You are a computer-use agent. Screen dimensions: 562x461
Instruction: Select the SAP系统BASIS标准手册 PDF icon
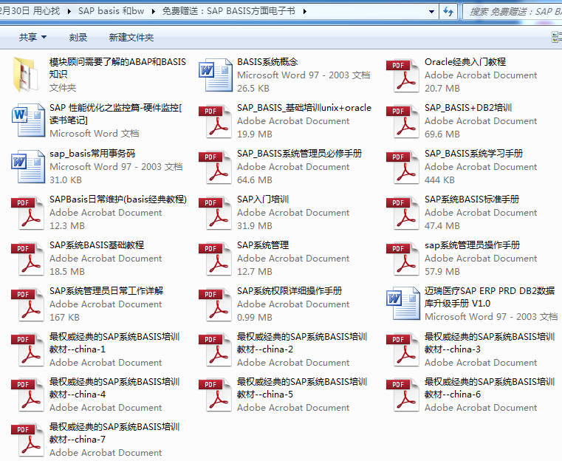[x=402, y=213]
